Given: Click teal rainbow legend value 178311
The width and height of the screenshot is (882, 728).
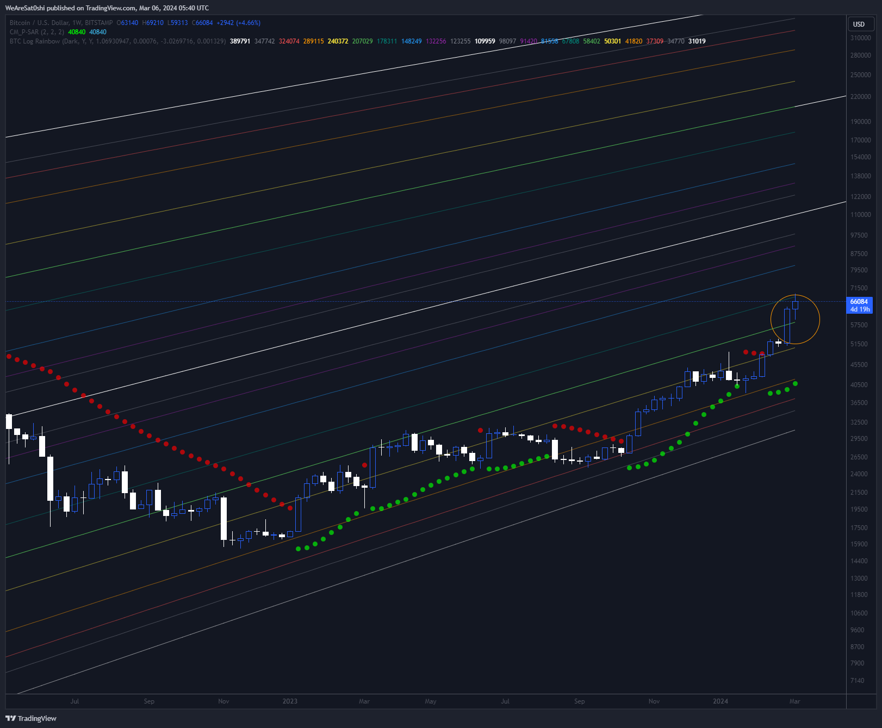Looking at the screenshot, I should (x=387, y=41).
